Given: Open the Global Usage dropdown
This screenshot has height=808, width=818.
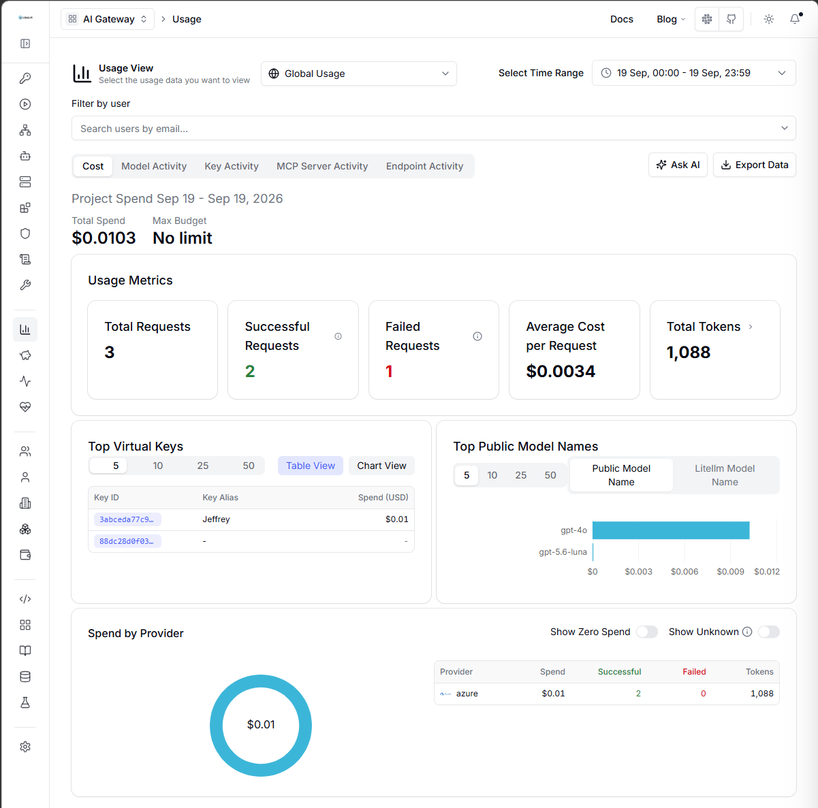Looking at the screenshot, I should [359, 74].
